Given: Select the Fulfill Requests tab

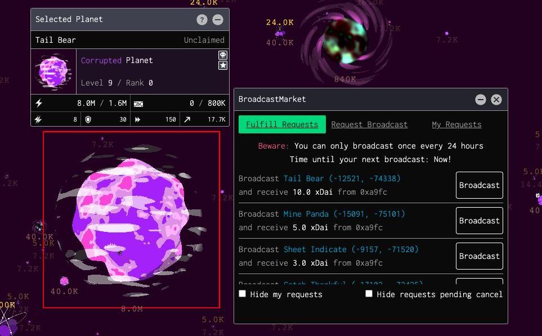Looking at the screenshot, I should [x=282, y=124].
